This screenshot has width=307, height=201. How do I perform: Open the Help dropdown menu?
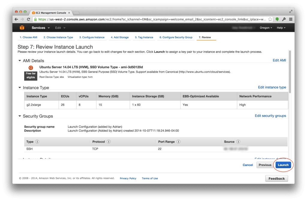281,28
